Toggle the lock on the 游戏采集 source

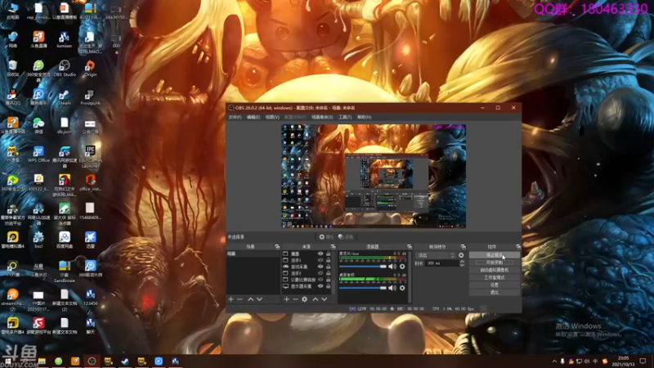tap(329, 267)
